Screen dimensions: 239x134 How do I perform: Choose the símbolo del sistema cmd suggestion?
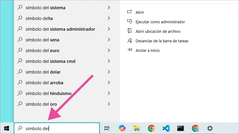point(50,61)
